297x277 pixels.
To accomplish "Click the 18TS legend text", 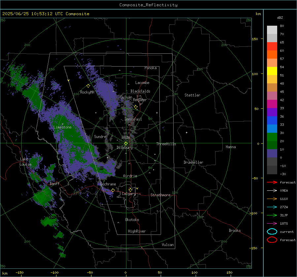I will [284, 224].
